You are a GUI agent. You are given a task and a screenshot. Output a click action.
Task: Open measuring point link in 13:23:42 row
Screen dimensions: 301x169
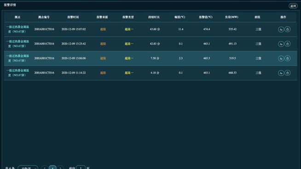17,44
